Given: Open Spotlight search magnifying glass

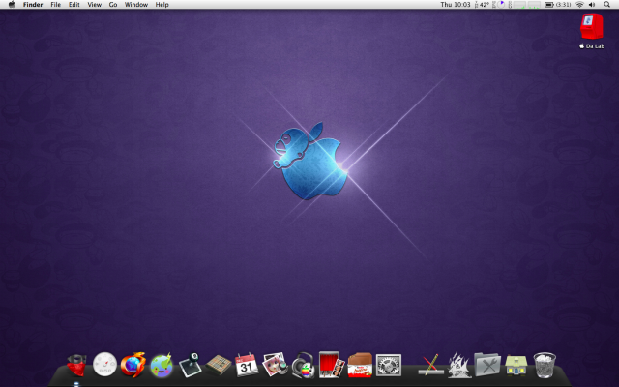Looking at the screenshot, I should [606, 5].
